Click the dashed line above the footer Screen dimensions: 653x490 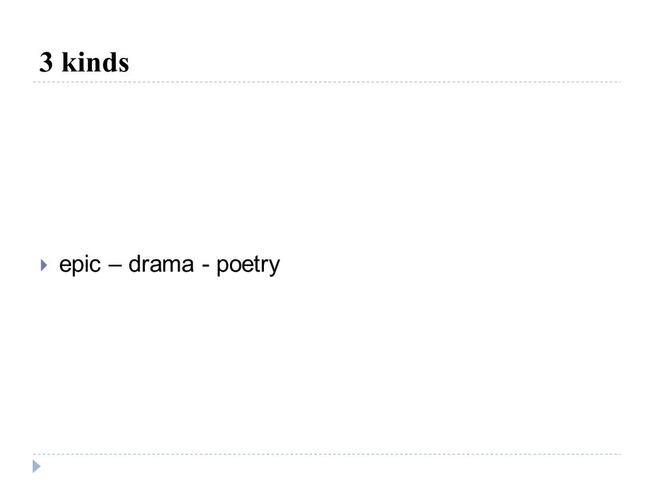[x=326, y=454]
